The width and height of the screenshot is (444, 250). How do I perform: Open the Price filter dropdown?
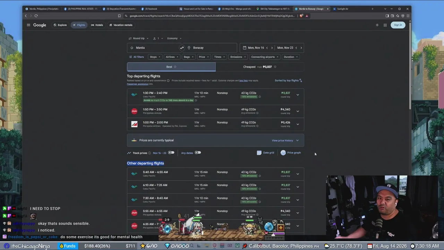[x=204, y=57]
